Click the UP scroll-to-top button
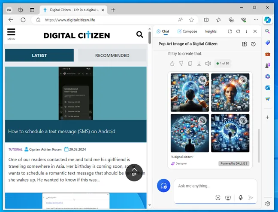 click(x=134, y=172)
